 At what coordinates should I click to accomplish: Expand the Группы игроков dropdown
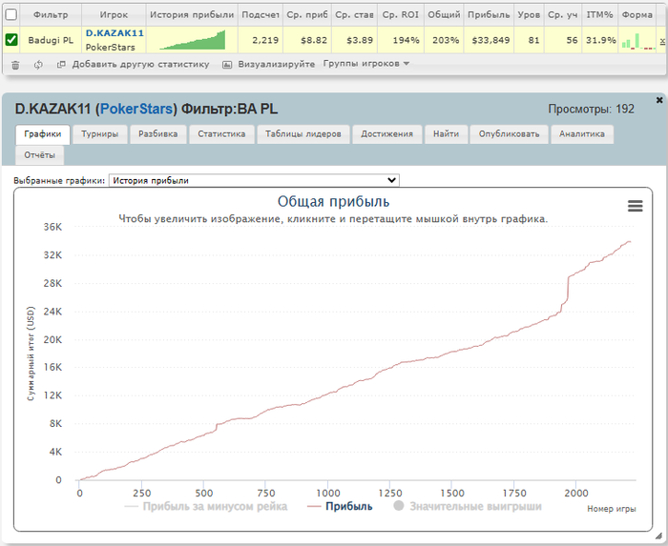pos(366,64)
